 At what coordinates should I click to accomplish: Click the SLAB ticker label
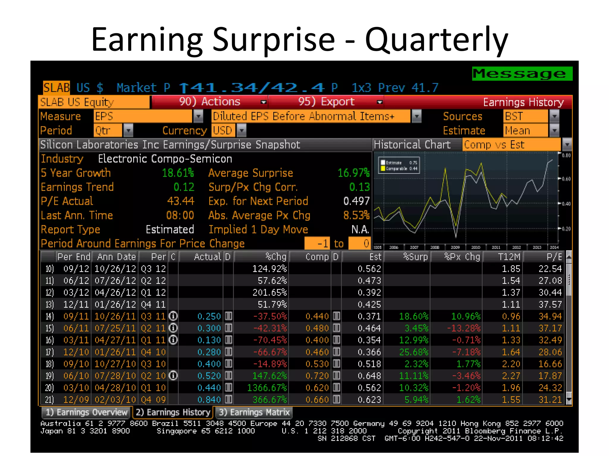tap(56, 88)
